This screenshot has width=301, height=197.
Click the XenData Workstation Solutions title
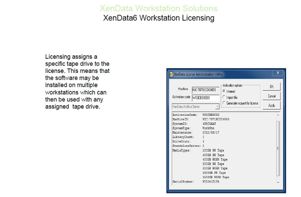click(159, 8)
